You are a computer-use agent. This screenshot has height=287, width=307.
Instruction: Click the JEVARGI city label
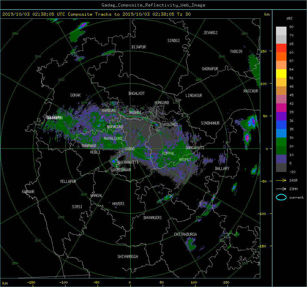(210, 33)
